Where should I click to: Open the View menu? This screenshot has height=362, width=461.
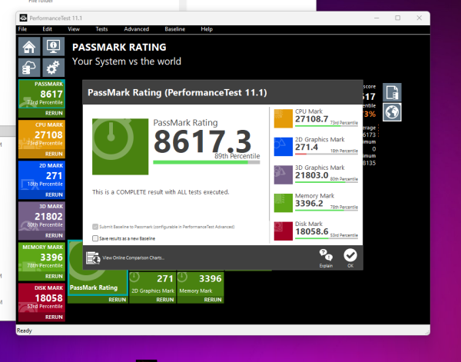(74, 29)
